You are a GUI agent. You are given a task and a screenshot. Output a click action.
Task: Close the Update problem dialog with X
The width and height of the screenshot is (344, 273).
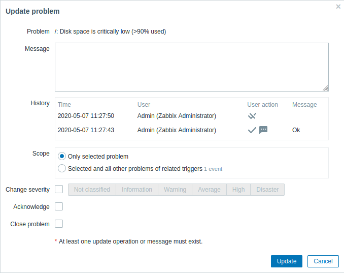point(338,7)
